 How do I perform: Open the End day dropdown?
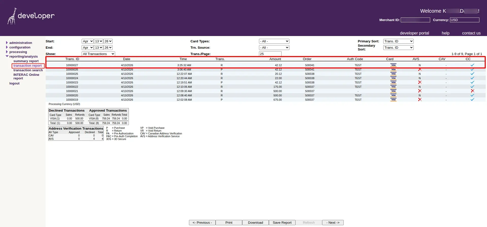coord(98,47)
